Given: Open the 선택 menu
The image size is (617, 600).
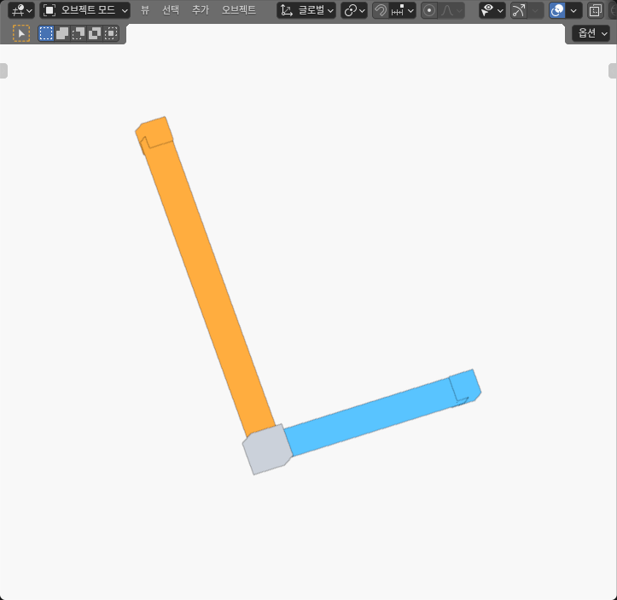Looking at the screenshot, I should point(171,10).
